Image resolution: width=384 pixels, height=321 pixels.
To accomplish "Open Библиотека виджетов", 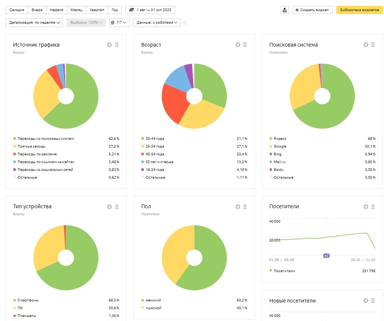I will [x=359, y=10].
